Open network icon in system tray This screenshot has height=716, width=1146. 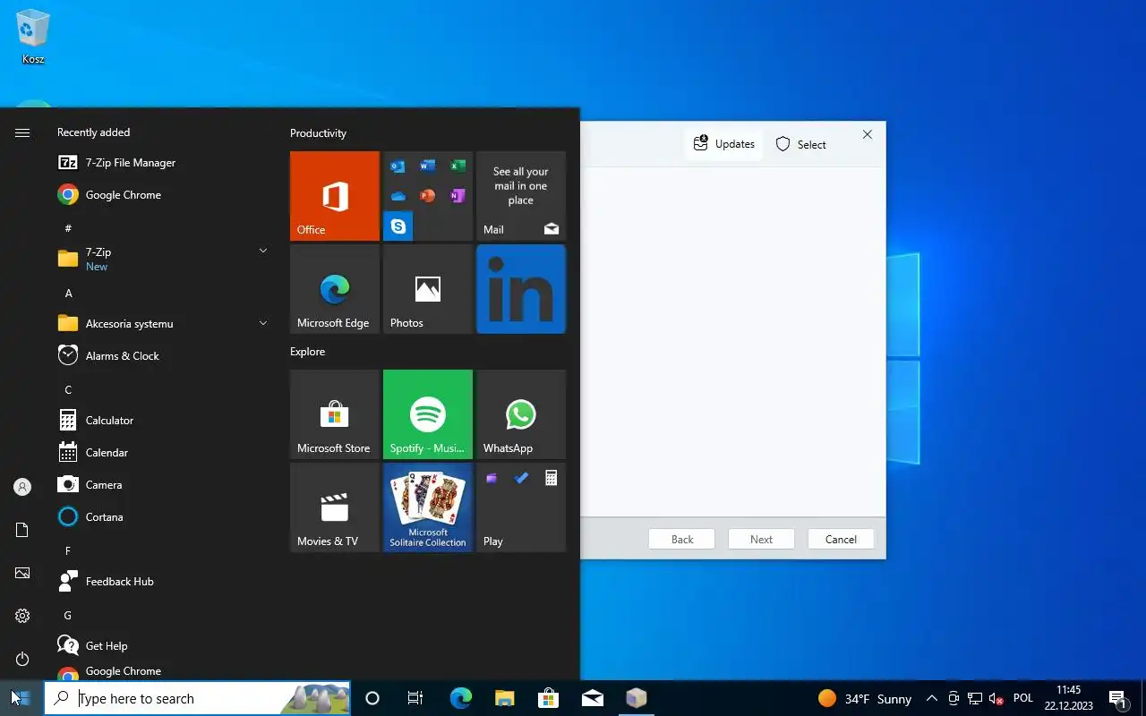[975, 698]
